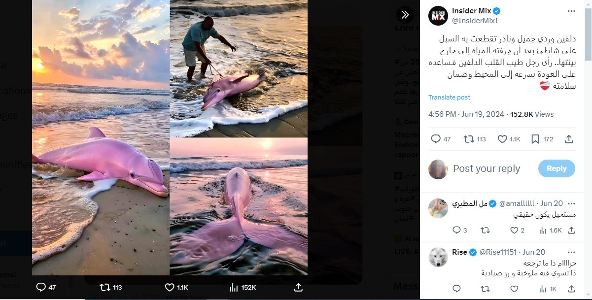This screenshot has height=300, width=592.
Task: Reply to amalllll's comment with 3 replies
Action: 456,230
